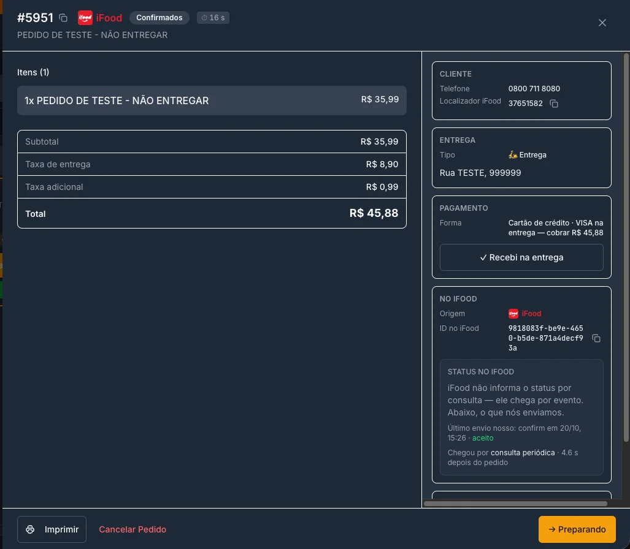
Task: Click the Subtotal value R$ 35,99
Action: pos(379,142)
